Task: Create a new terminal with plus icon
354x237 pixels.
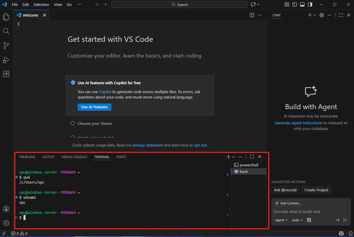Action: [x=228, y=157]
